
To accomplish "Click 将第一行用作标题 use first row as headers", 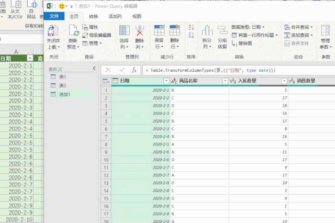I will point(254,35).
